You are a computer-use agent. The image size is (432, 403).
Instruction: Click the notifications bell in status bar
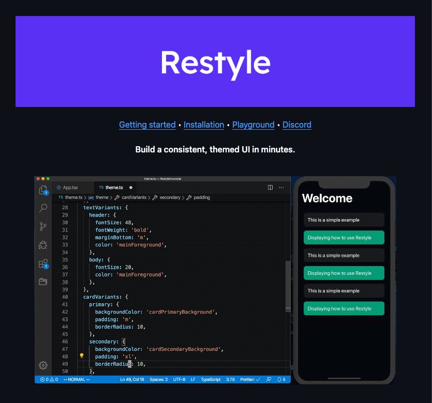pyautogui.click(x=279, y=380)
